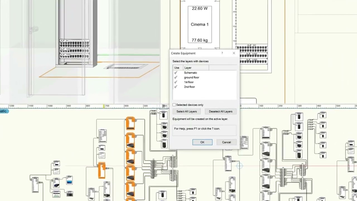Click the 22.60 W power value
Screen dimensions: 357x201
[200, 8]
